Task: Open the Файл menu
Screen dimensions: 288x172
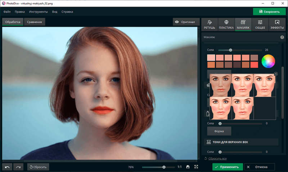Action: pos(7,12)
